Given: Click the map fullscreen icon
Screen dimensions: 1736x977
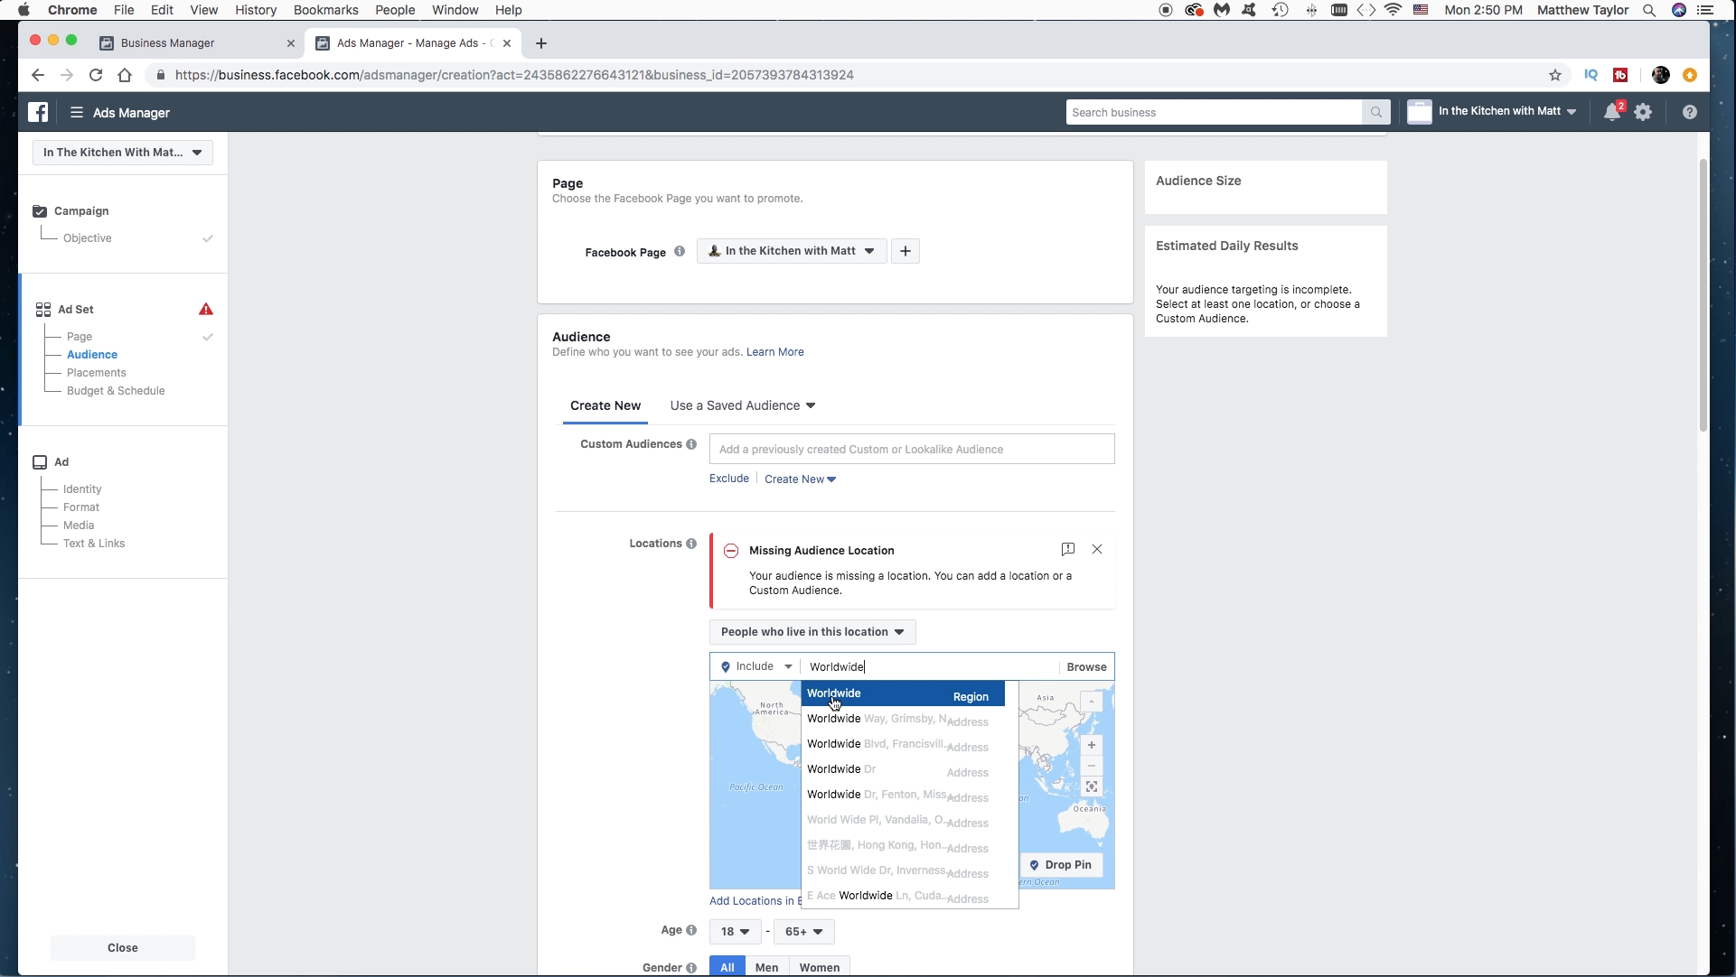Looking at the screenshot, I should [x=1092, y=787].
